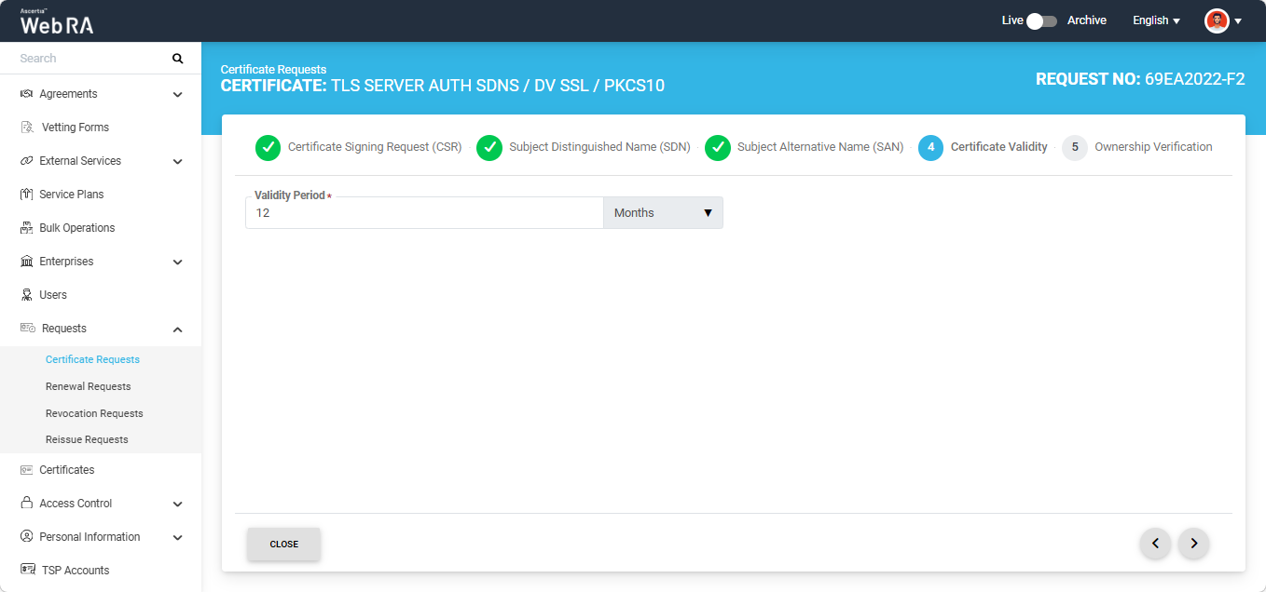Click the Validity Period input field
Viewport: 1266px width, 592px height.
(x=424, y=213)
